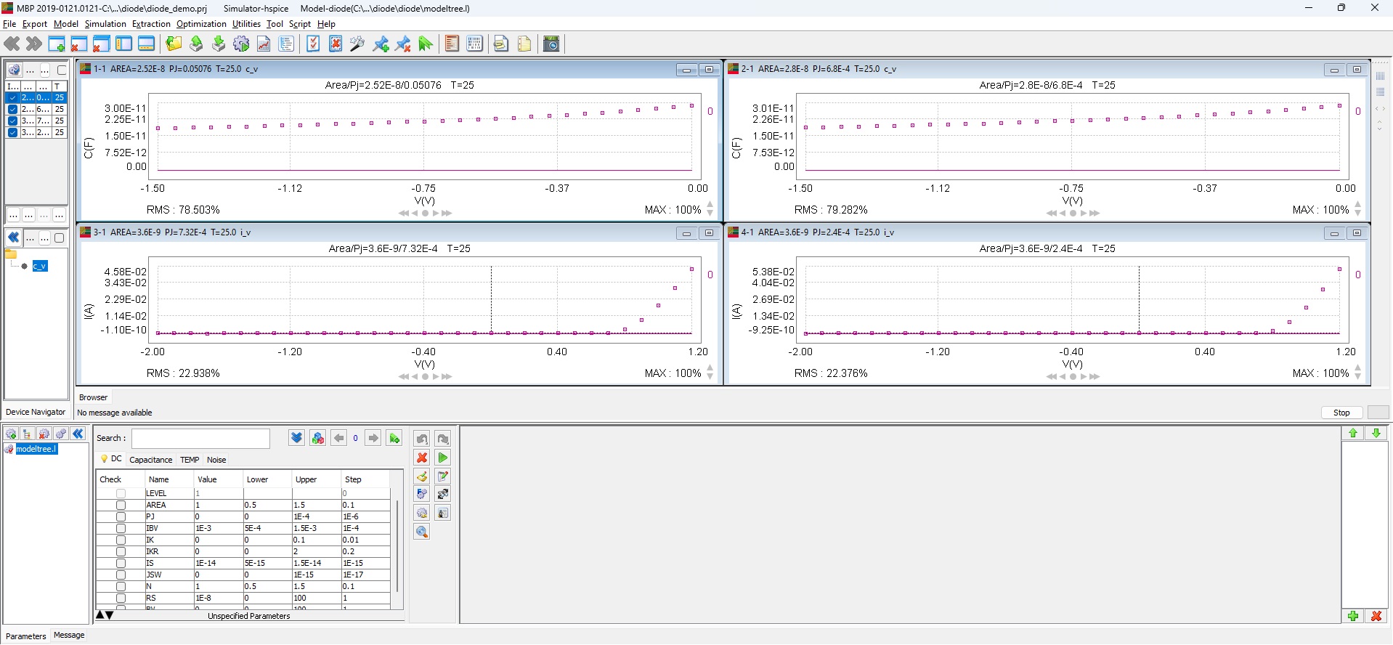Click the magic wand toolbar icon
This screenshot has width=1393, height=645.
tap(357, 44)
